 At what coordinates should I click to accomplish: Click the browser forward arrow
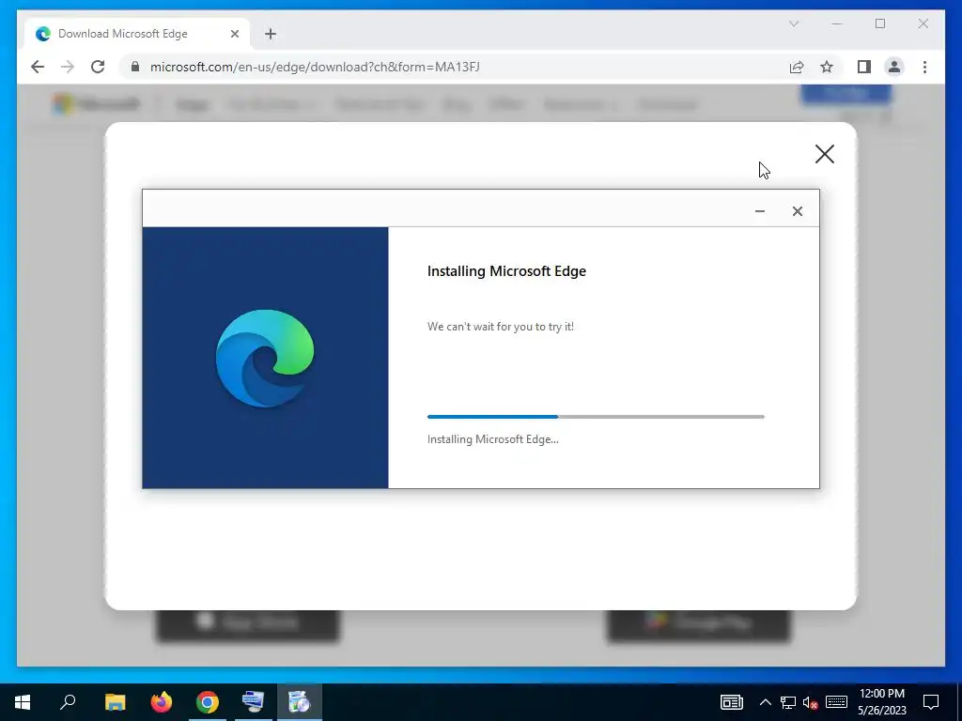click(x=68, y=67)
